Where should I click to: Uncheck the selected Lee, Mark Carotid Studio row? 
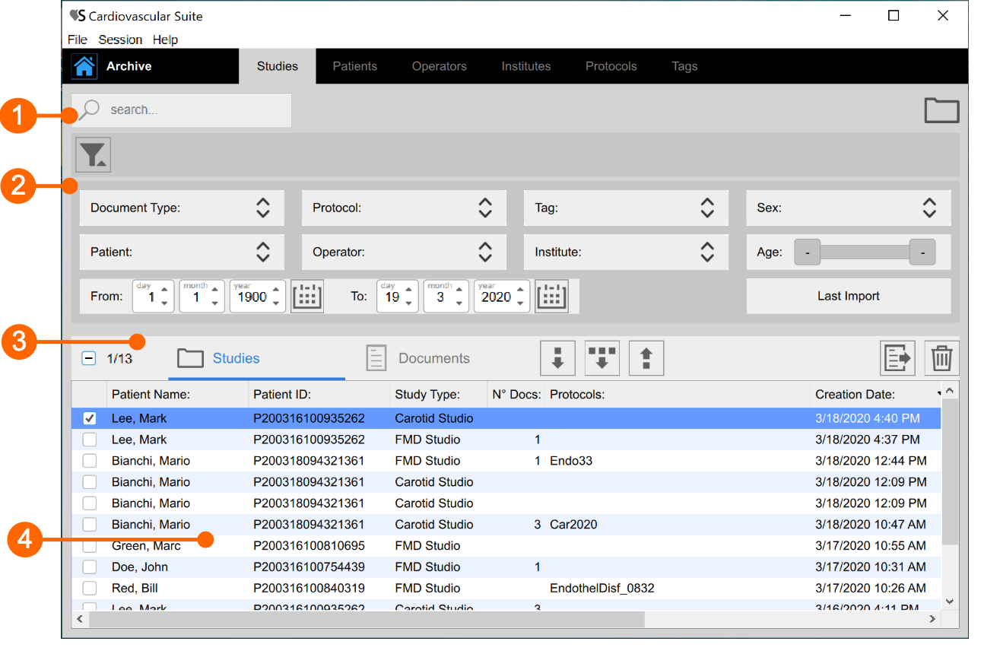[x=90, y=418]
